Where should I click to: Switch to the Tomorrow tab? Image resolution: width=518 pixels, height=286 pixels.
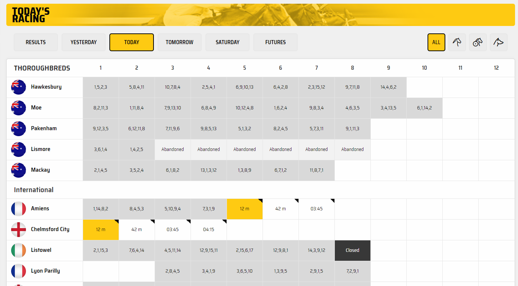tap(179, 42)
